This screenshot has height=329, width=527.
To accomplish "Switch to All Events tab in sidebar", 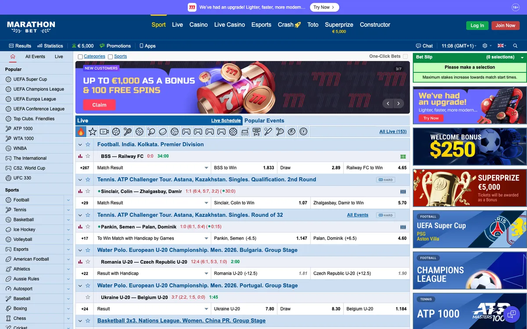I will [x=35, y=57].
